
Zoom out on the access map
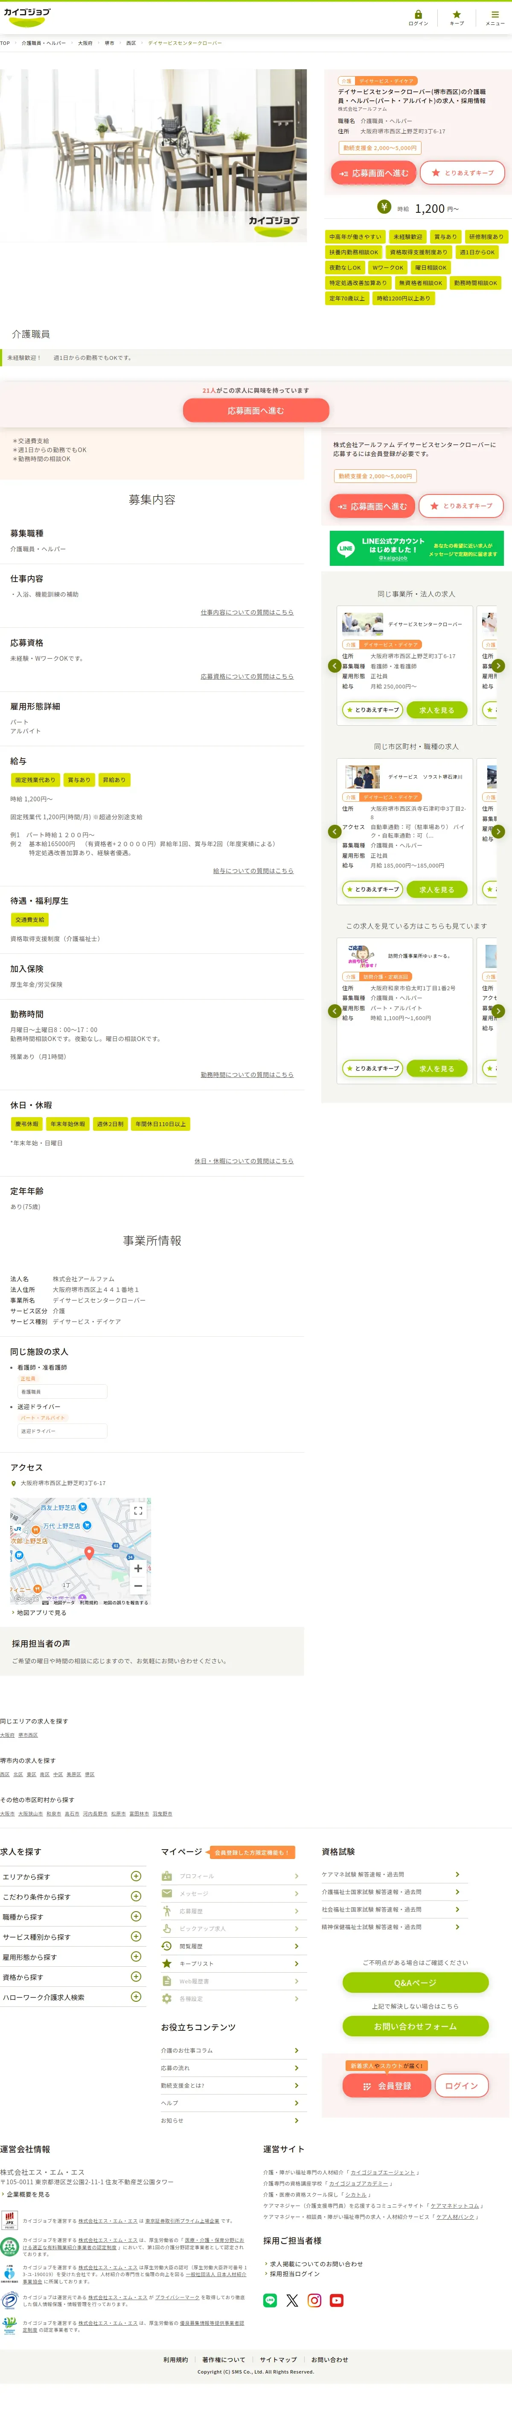[138, 1586]
